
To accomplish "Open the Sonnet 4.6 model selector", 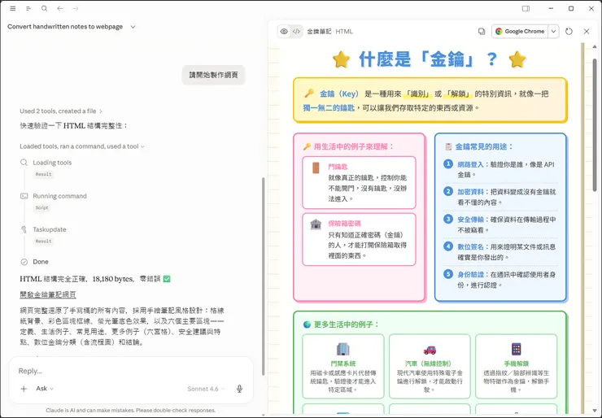I will [x=206, y=389].
